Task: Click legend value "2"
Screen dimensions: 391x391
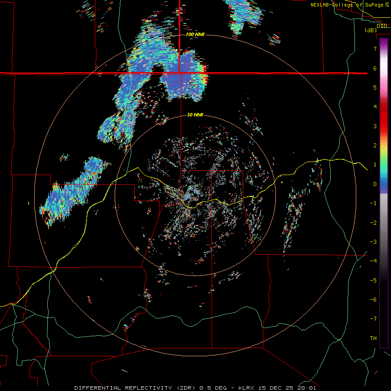Action: (x=375, y=146)
